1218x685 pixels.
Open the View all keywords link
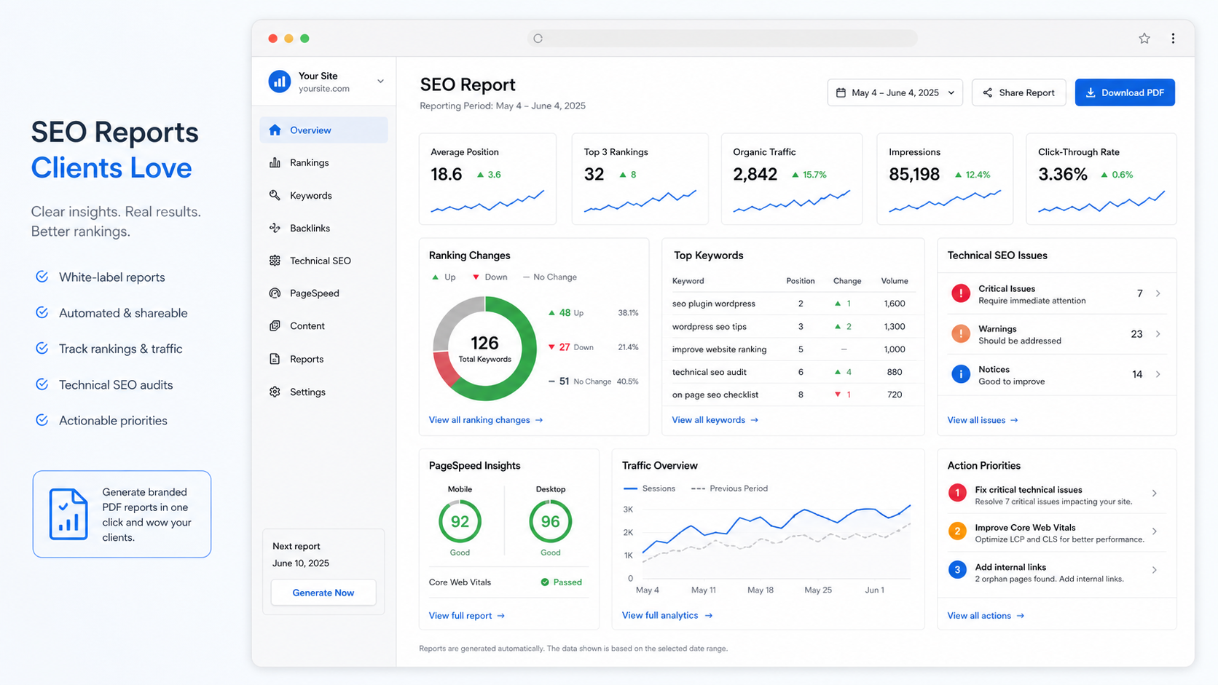(715, 420)
